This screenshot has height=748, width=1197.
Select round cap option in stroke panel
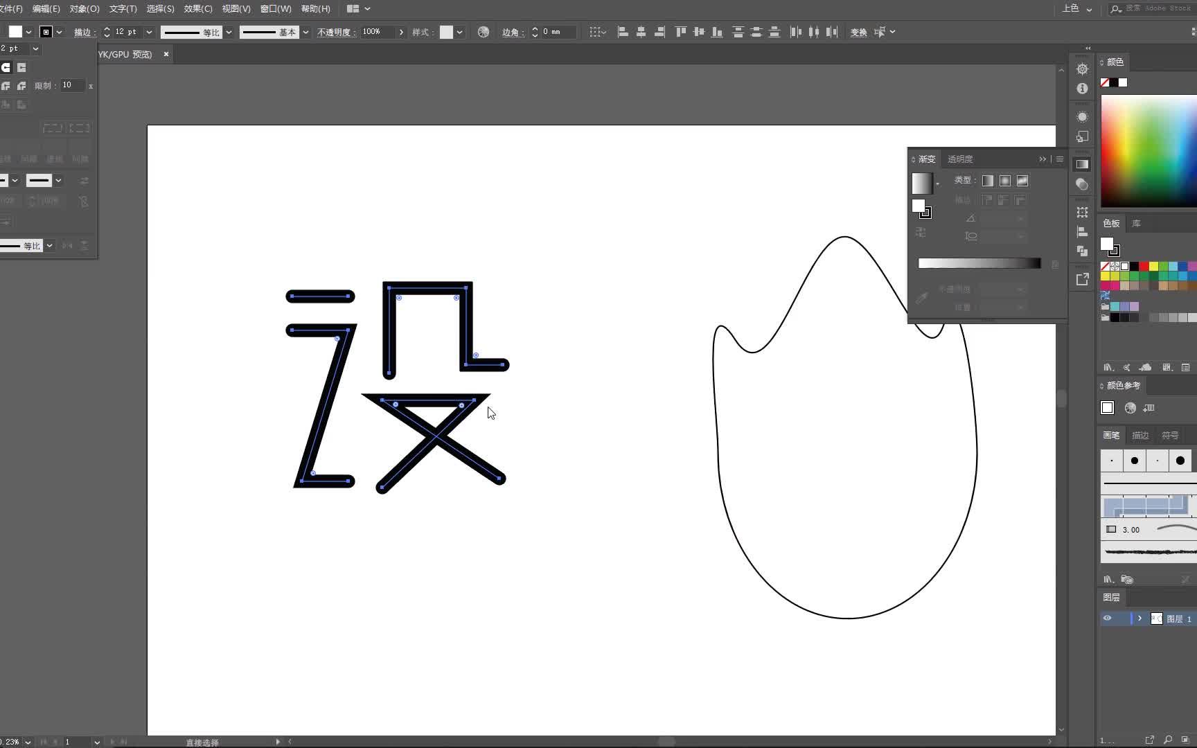click(6, 67)
